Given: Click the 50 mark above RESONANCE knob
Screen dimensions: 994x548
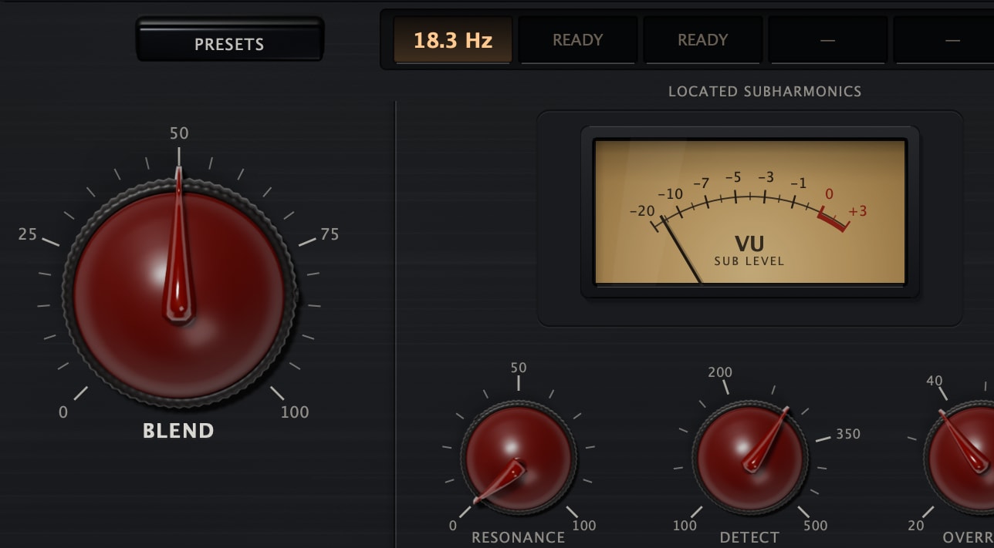Looking at the screenshot, I should tap(519, 368).
